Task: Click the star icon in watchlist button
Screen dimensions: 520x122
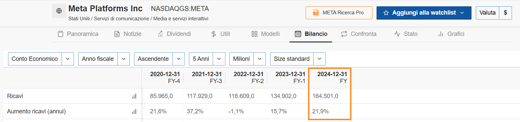Action: pos(386,13)
